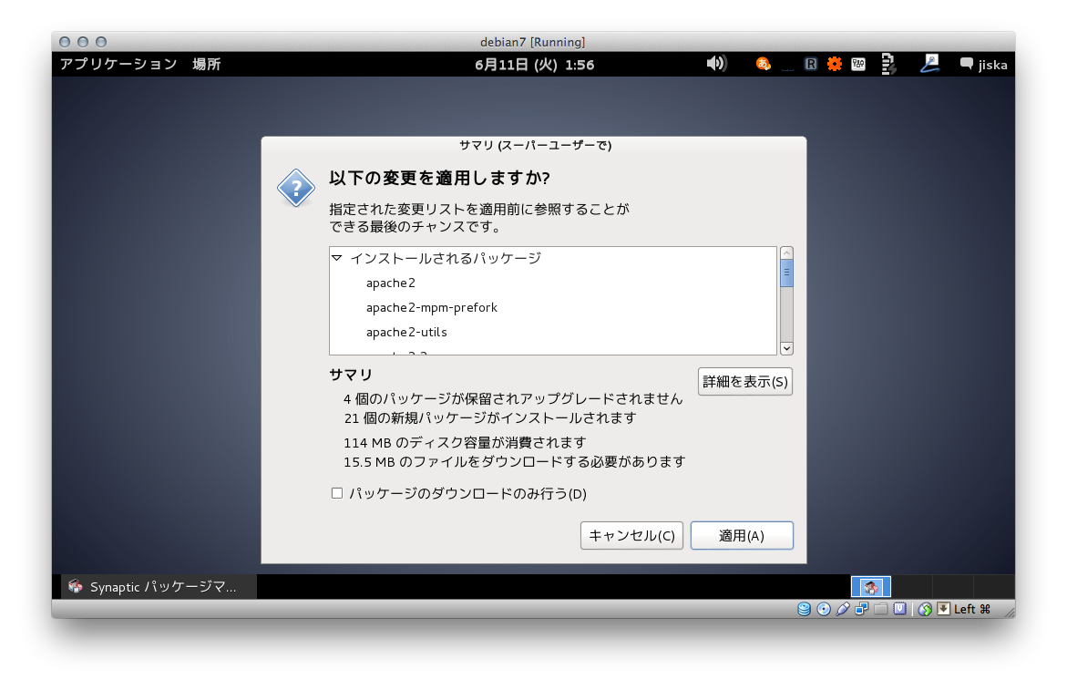Click the heading 以下の変更を適用しますか?
Viewport: 1067px width, 690px height.
(439, 179)
